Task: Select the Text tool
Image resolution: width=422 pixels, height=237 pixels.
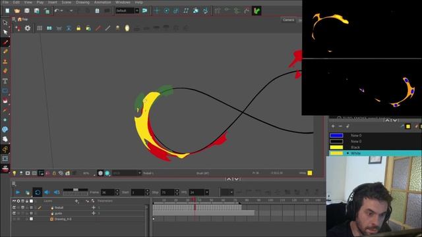Action: coord(5,81)
